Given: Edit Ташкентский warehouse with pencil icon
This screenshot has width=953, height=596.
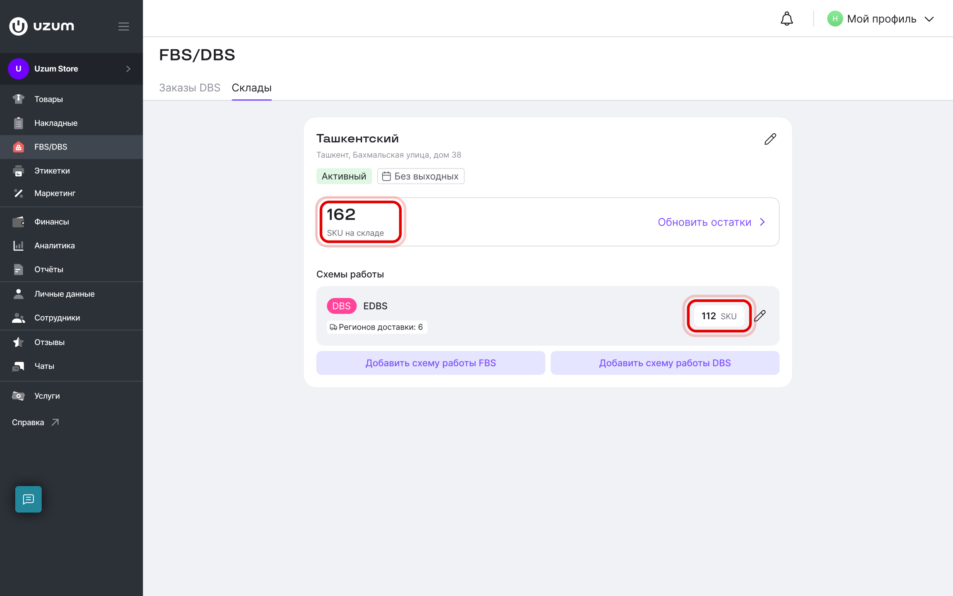Looking at the screenshot, I should coord(770,139).
